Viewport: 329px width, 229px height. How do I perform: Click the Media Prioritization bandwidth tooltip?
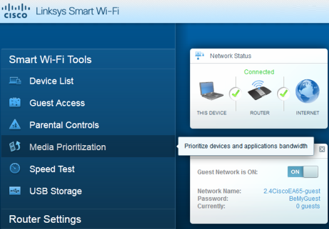[x=246, y=146]
